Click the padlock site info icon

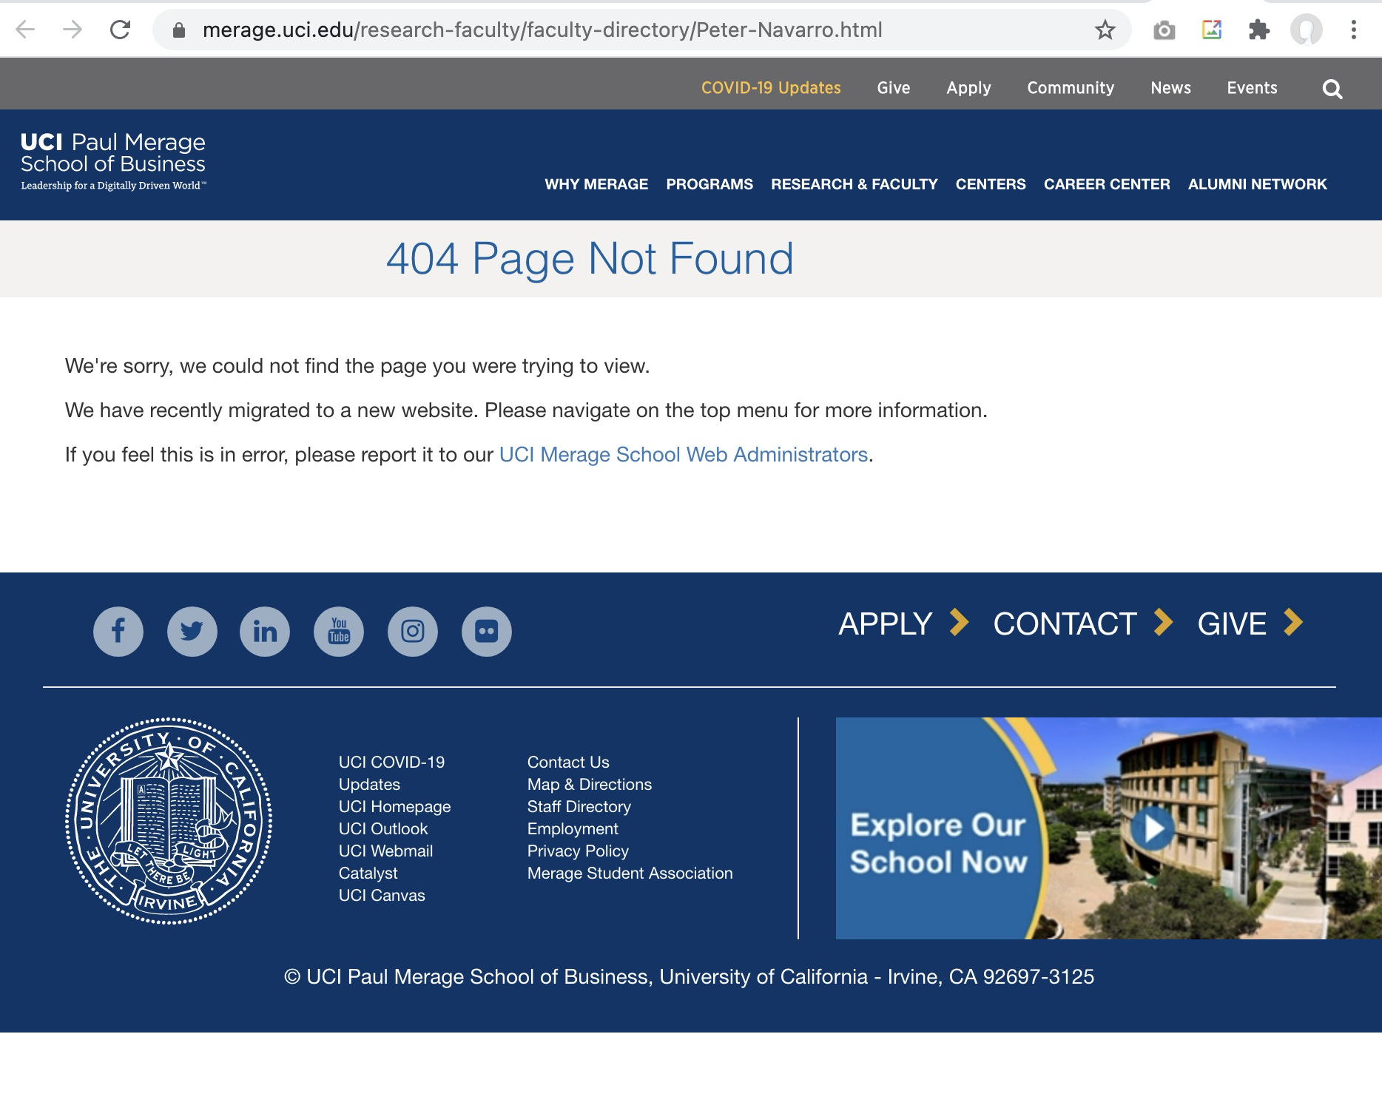point(178,30)
